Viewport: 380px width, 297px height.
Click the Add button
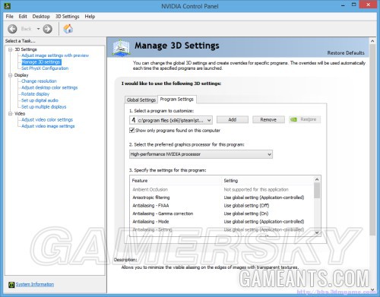click(233, 119)
